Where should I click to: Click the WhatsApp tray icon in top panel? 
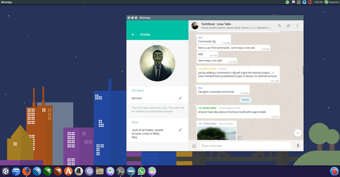(287, 2)
